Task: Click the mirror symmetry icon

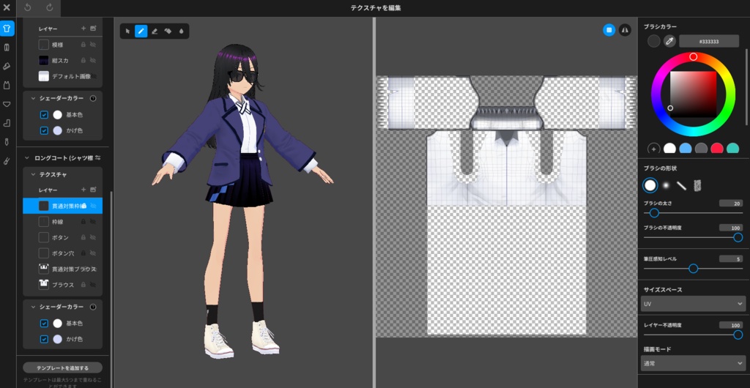Action: click(x=625, y=30)
